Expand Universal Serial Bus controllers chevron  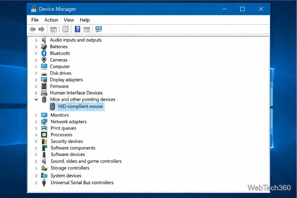(36, 183)
